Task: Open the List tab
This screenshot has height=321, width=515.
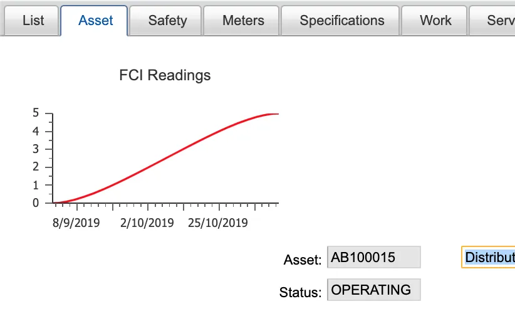Action: tap(33, 21)
